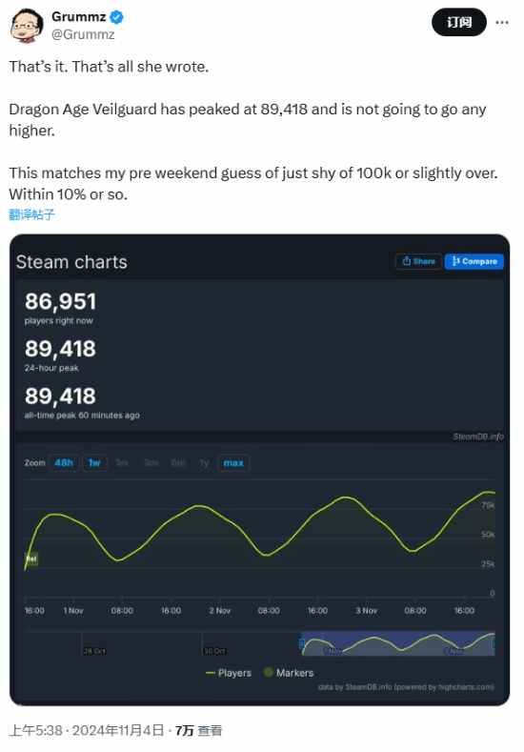
Task: Click the 订阅 subscribe button
Action: click(459, 22)
